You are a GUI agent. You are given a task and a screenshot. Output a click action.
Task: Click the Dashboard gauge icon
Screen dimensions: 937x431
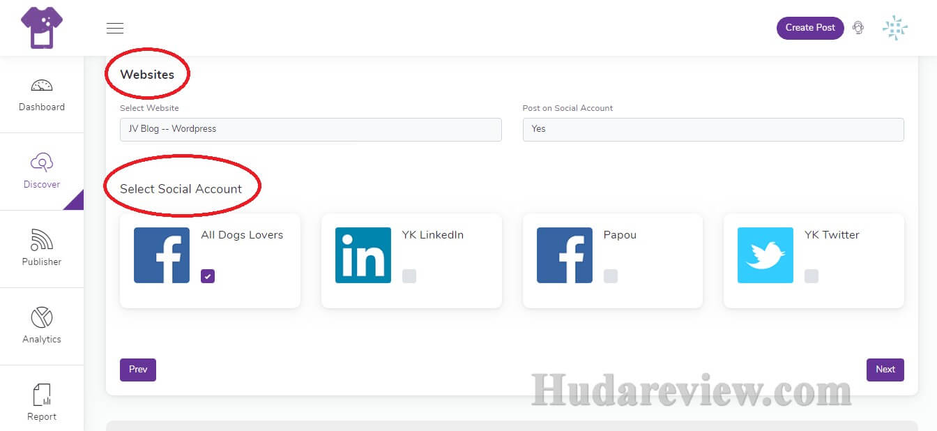pos(42,86)
